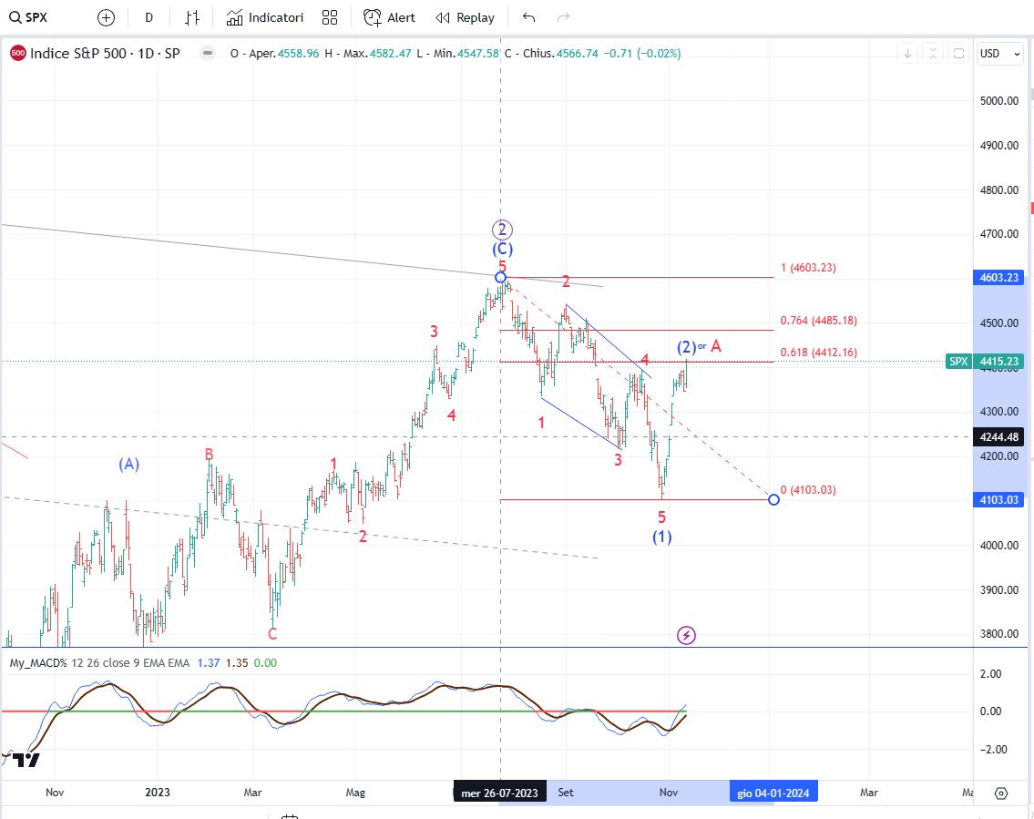
Task: Click the redo arrow
Action: coord(563,18)
